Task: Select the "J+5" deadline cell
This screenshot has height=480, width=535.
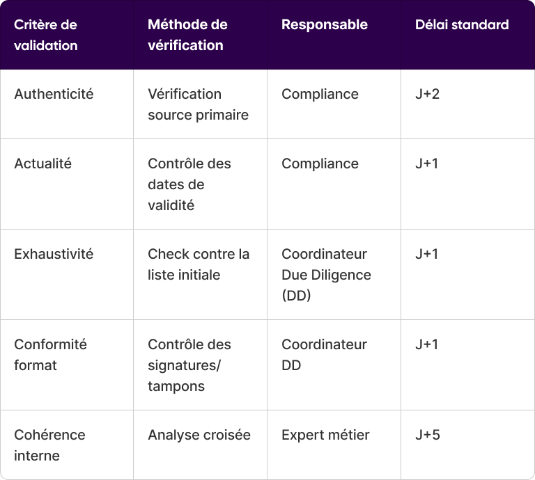Action: [x=427, y=435]
